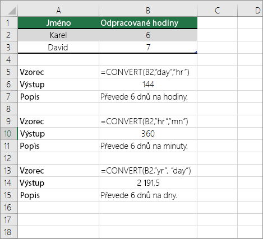Screen dimensions: 263x239
Task: Select row 10 header
Action: [9, 134]
